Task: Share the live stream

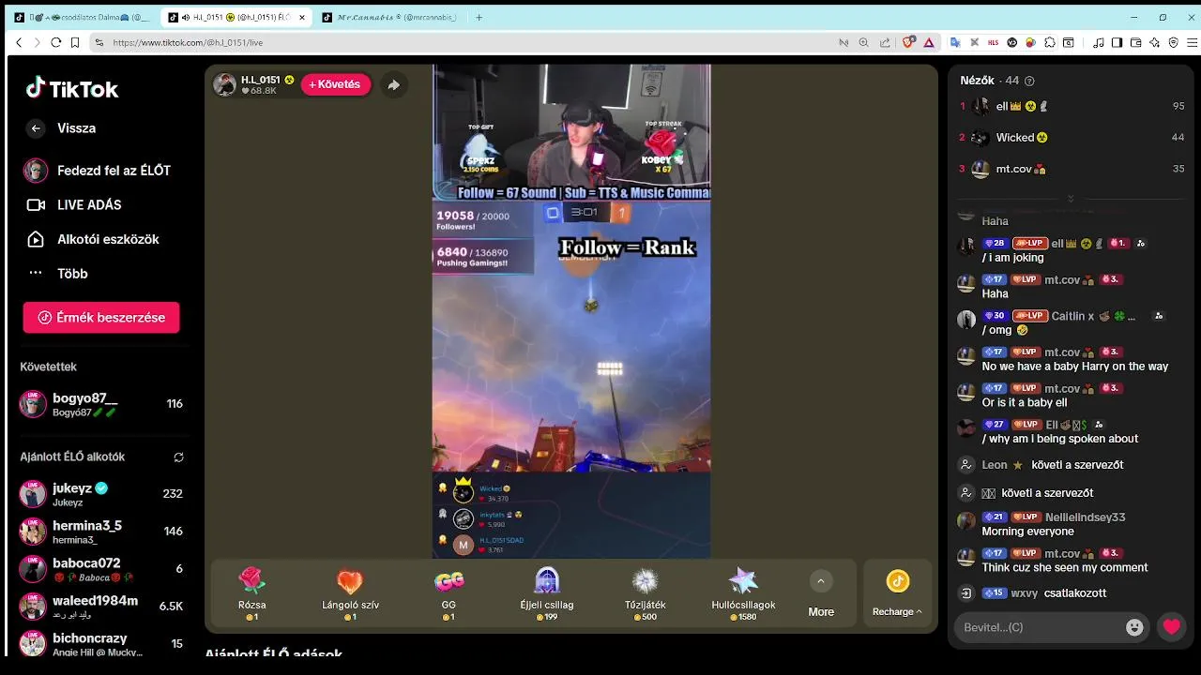Action: (x=394, y=84)
